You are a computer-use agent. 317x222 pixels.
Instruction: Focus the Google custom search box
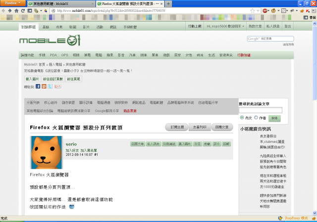tap(270, 39)
